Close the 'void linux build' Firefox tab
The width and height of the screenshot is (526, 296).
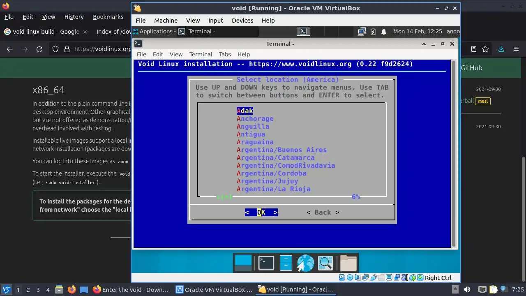coord(85,32)
